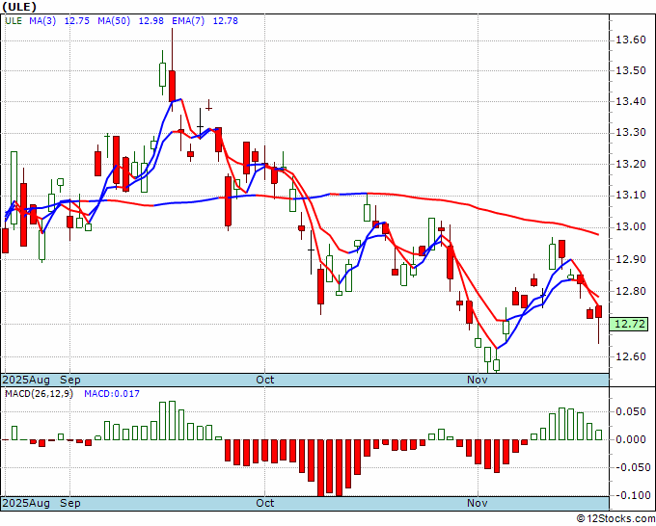The image size is (656, 526).
Task: Click the Sep label on MACD axis
Action: 70,503
